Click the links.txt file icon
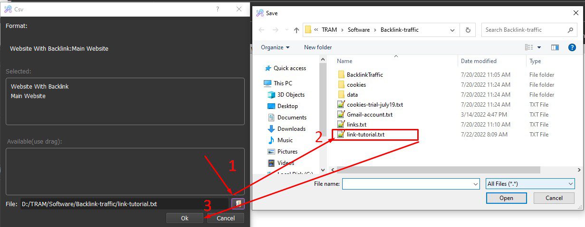Viewport: 585px width, 227px height. [x=341, y=125]
